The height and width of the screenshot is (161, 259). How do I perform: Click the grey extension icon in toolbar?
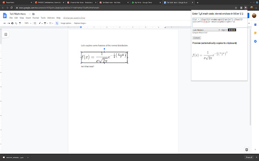241,8
